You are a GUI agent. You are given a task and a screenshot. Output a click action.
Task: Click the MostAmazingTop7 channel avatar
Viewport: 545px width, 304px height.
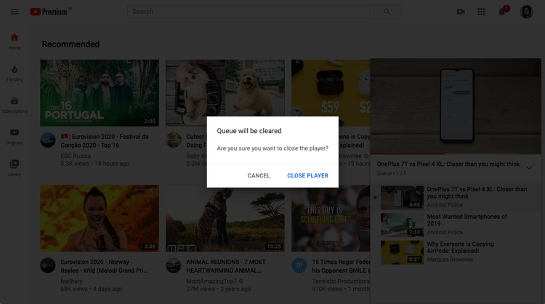tap(174, 265)
